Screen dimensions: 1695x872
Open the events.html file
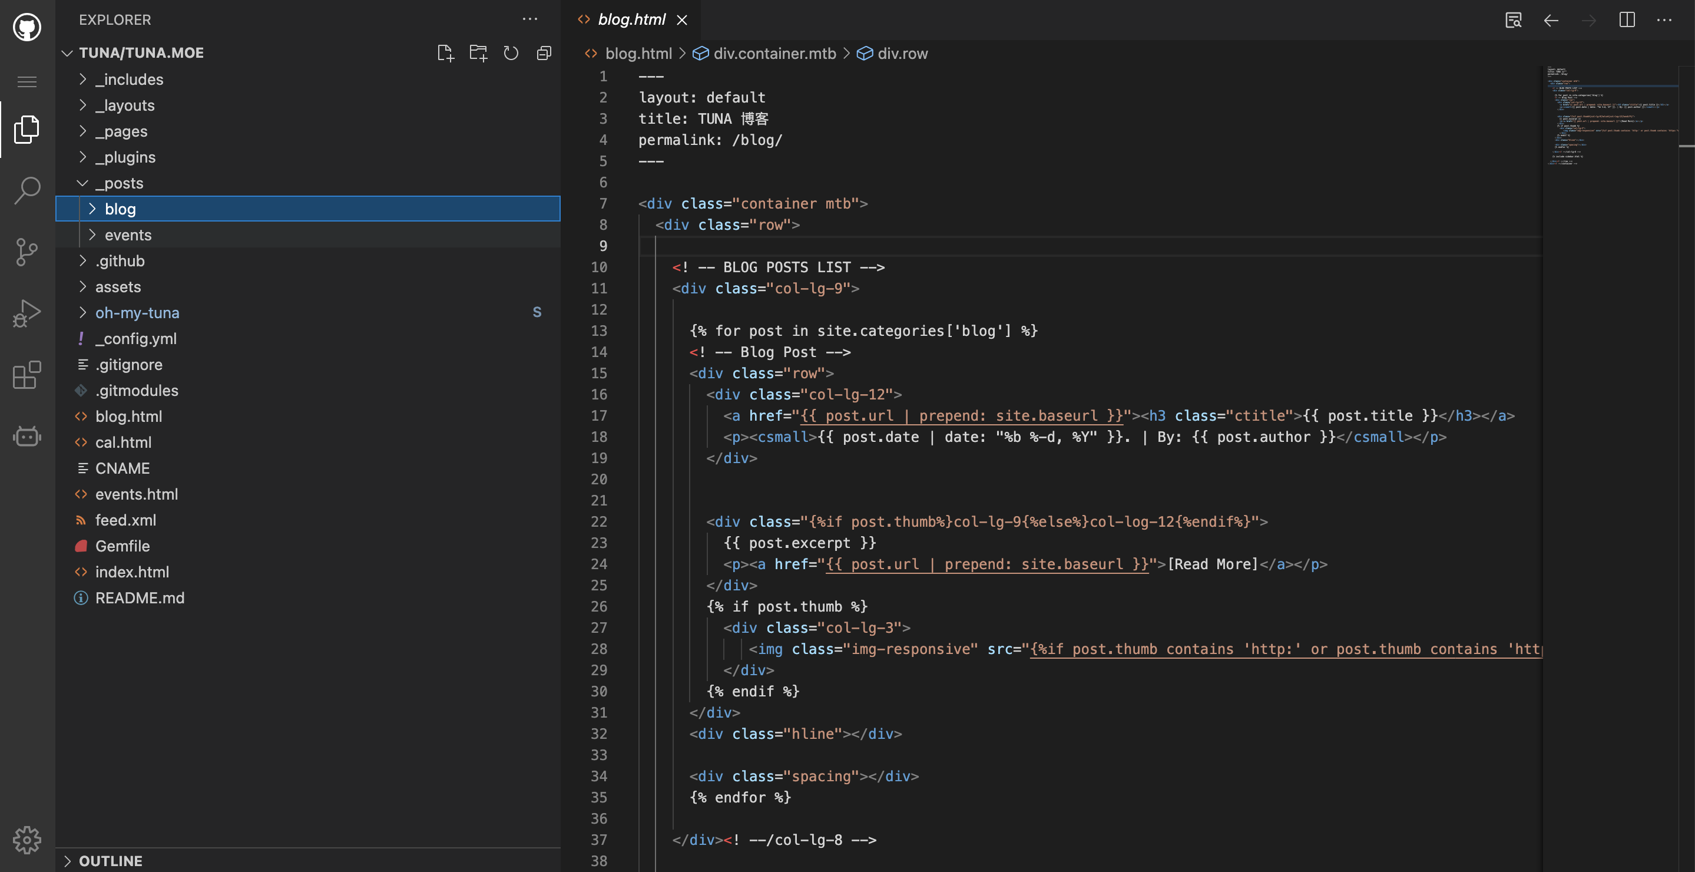[x=308, y=494]
